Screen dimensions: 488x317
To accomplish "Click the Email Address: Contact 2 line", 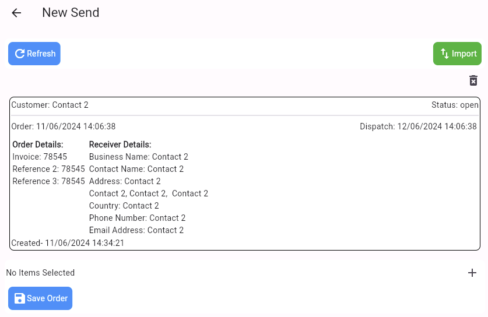I will tap(136, 230).
